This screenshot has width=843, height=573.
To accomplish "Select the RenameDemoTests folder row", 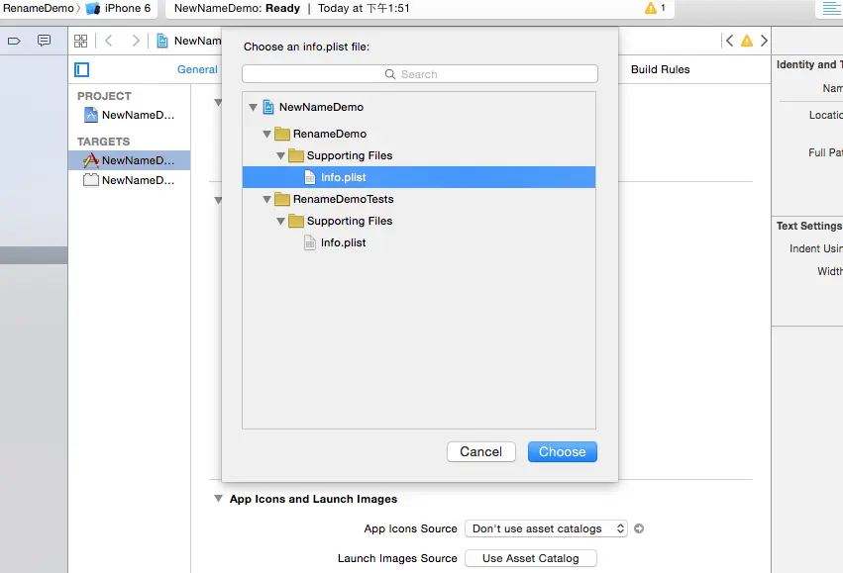I will pyautogui.click(x=419, y=199).
